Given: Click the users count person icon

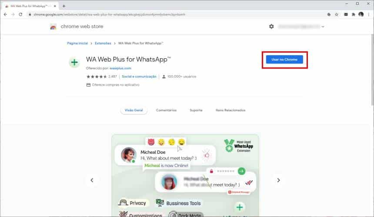Looking at the screenshot, I should coord(164,77).
